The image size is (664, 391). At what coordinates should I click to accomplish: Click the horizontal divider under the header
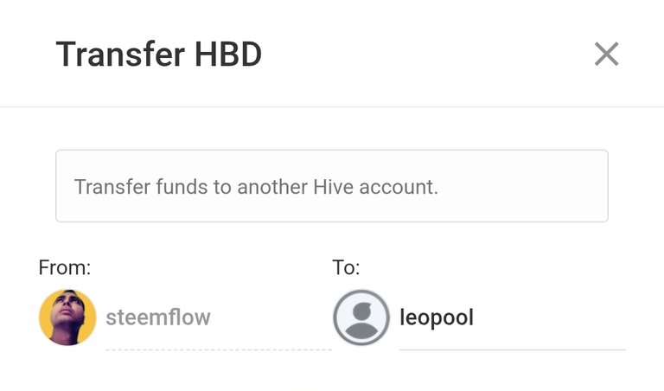point(332,106)
